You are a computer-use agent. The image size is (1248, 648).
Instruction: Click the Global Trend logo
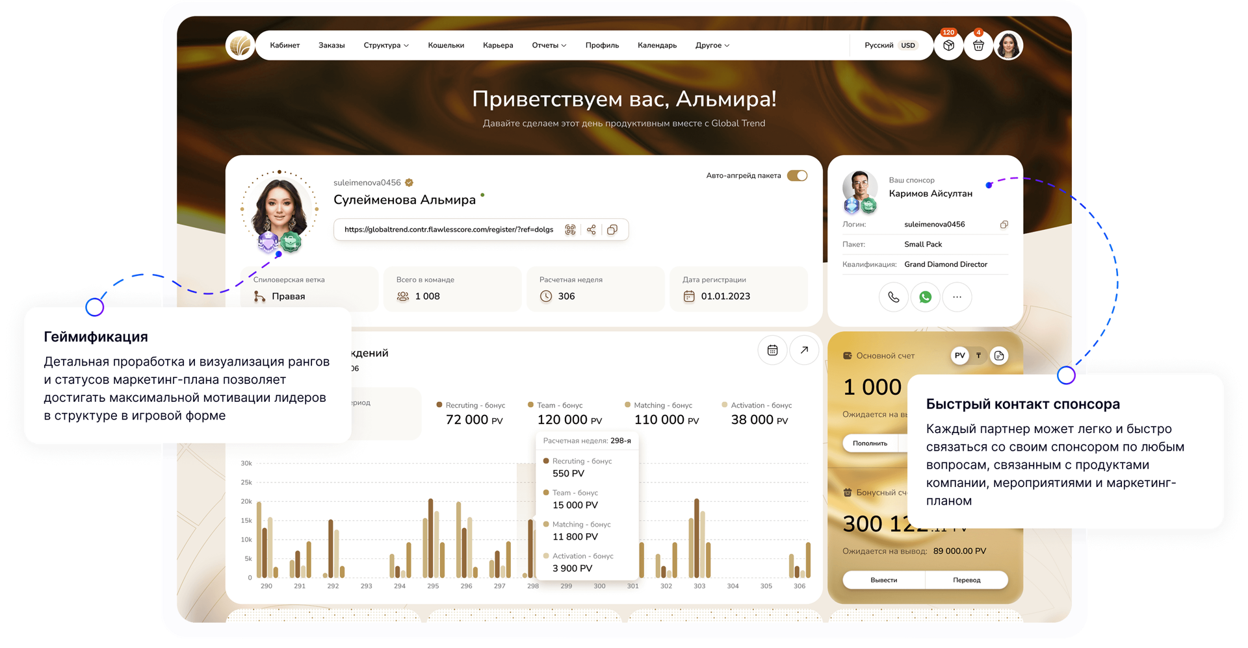pyautogui.click(x=240, y=45)
